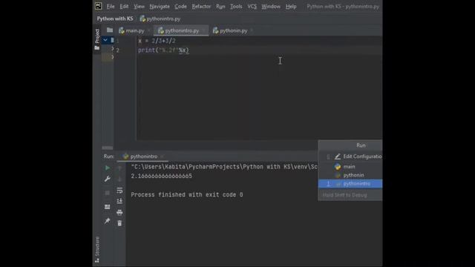This screenshot has width=475, height=267.
Task: Open the View menu
Action: coord(139,7)
